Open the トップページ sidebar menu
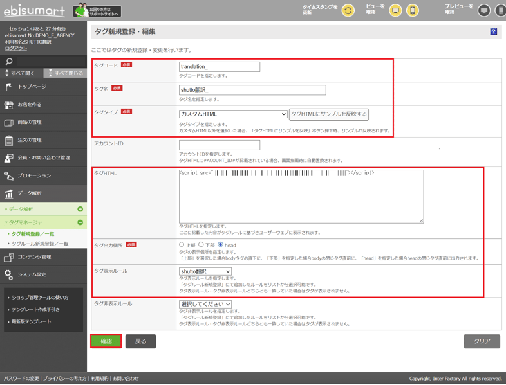The image size is (506, 385). (x=43, y=87)
